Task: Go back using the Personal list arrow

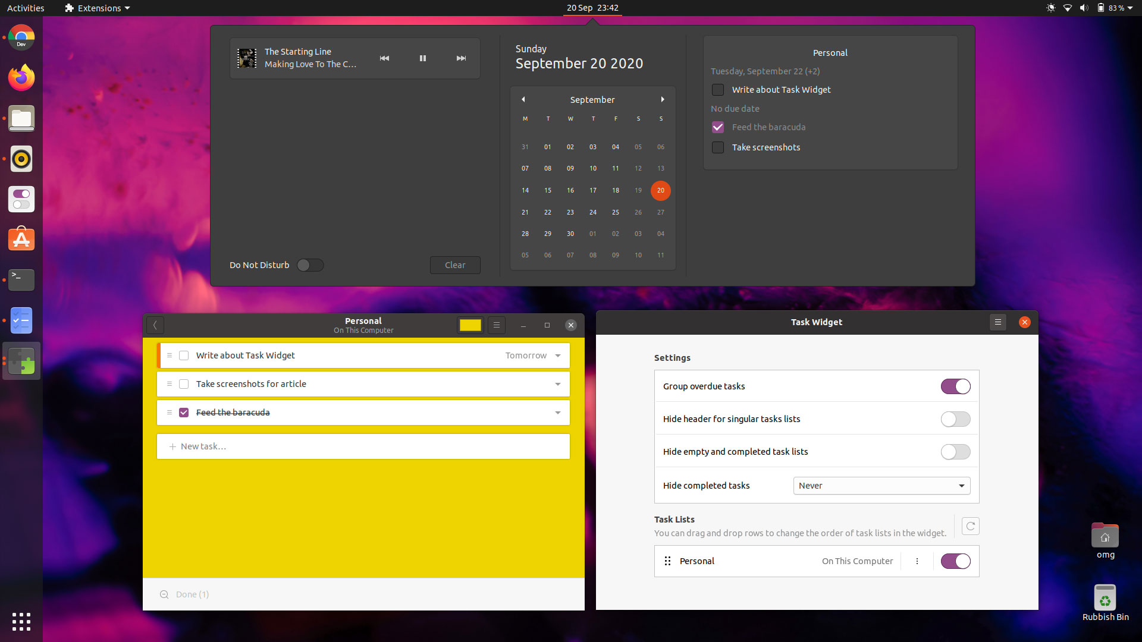Action: pos(155,325)
